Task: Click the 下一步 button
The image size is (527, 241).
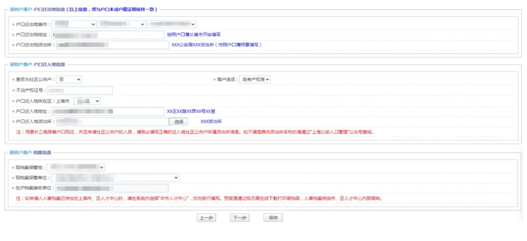Action: 239,218
